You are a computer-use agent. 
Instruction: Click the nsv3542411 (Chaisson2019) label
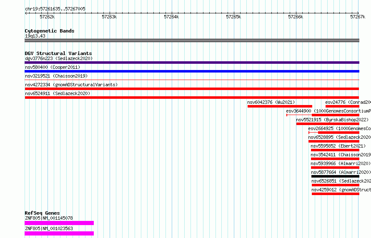click(341, 155)
